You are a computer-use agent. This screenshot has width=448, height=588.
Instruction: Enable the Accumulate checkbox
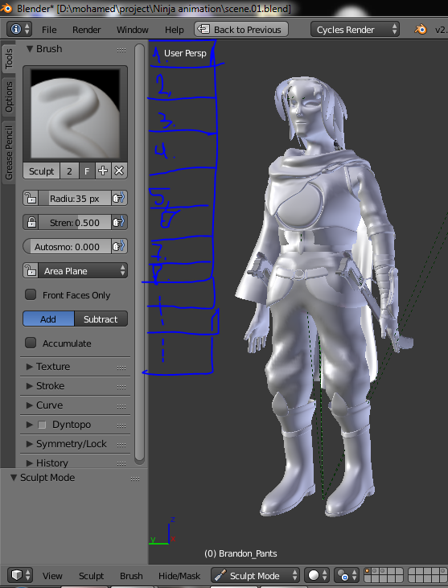(x=31, y=343)
